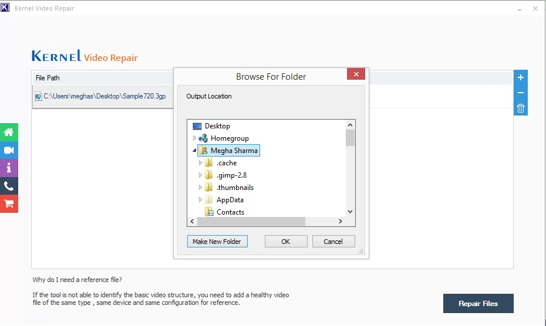The image size is (546, 326).
Task: Click the horizontal scrollbar right arrow
Action: (341, 221)
